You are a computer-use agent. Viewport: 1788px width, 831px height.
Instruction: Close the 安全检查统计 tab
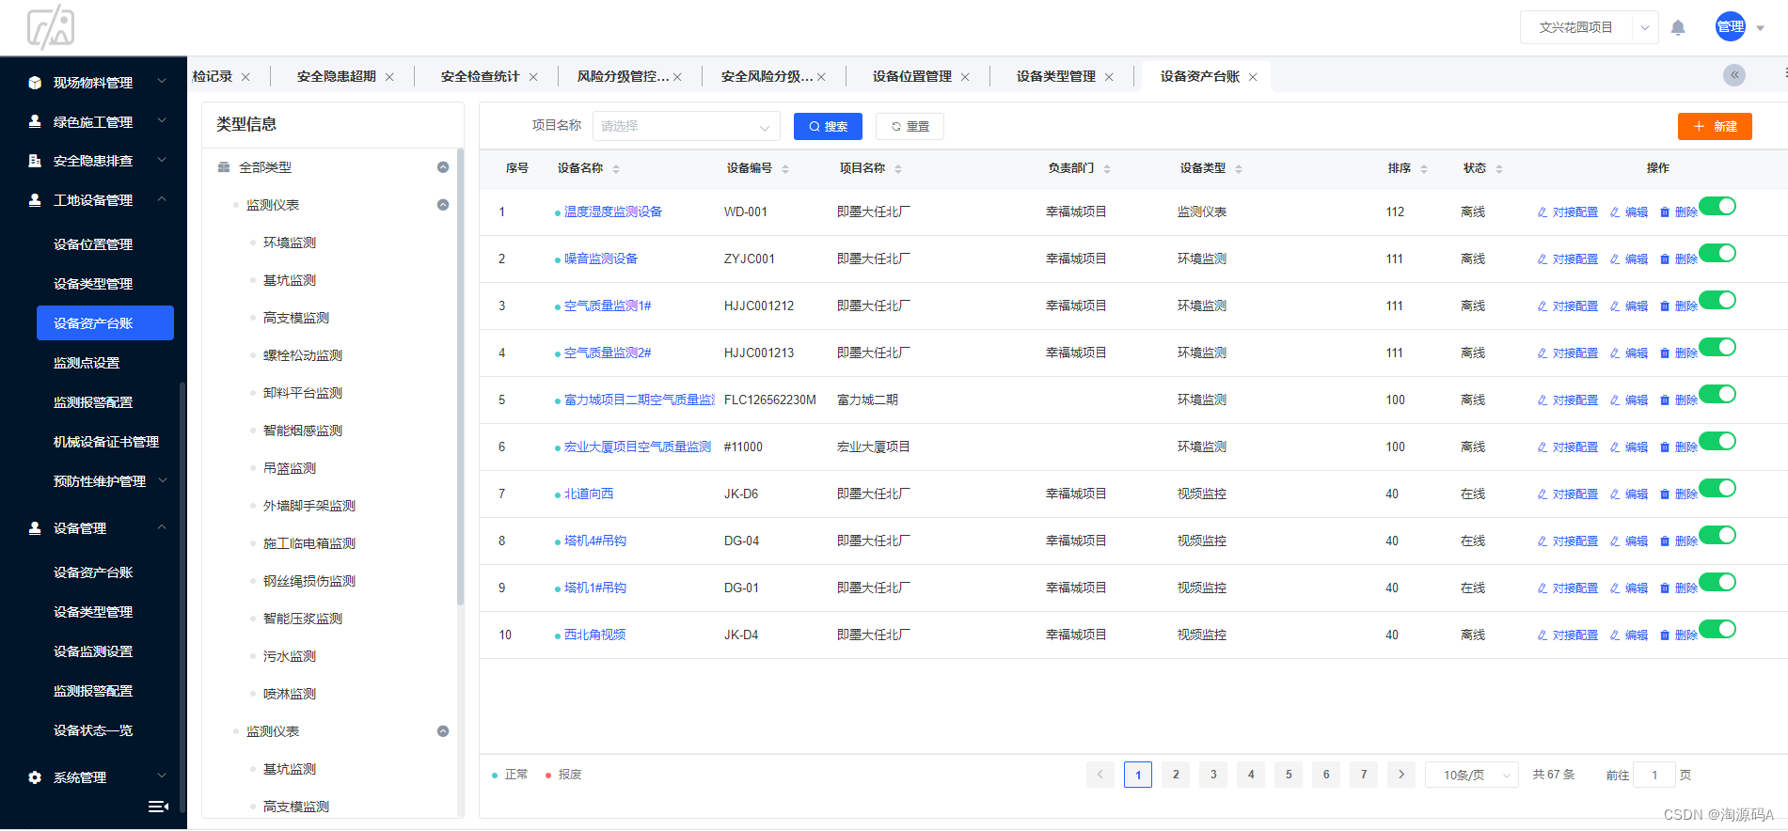point(533,77)
